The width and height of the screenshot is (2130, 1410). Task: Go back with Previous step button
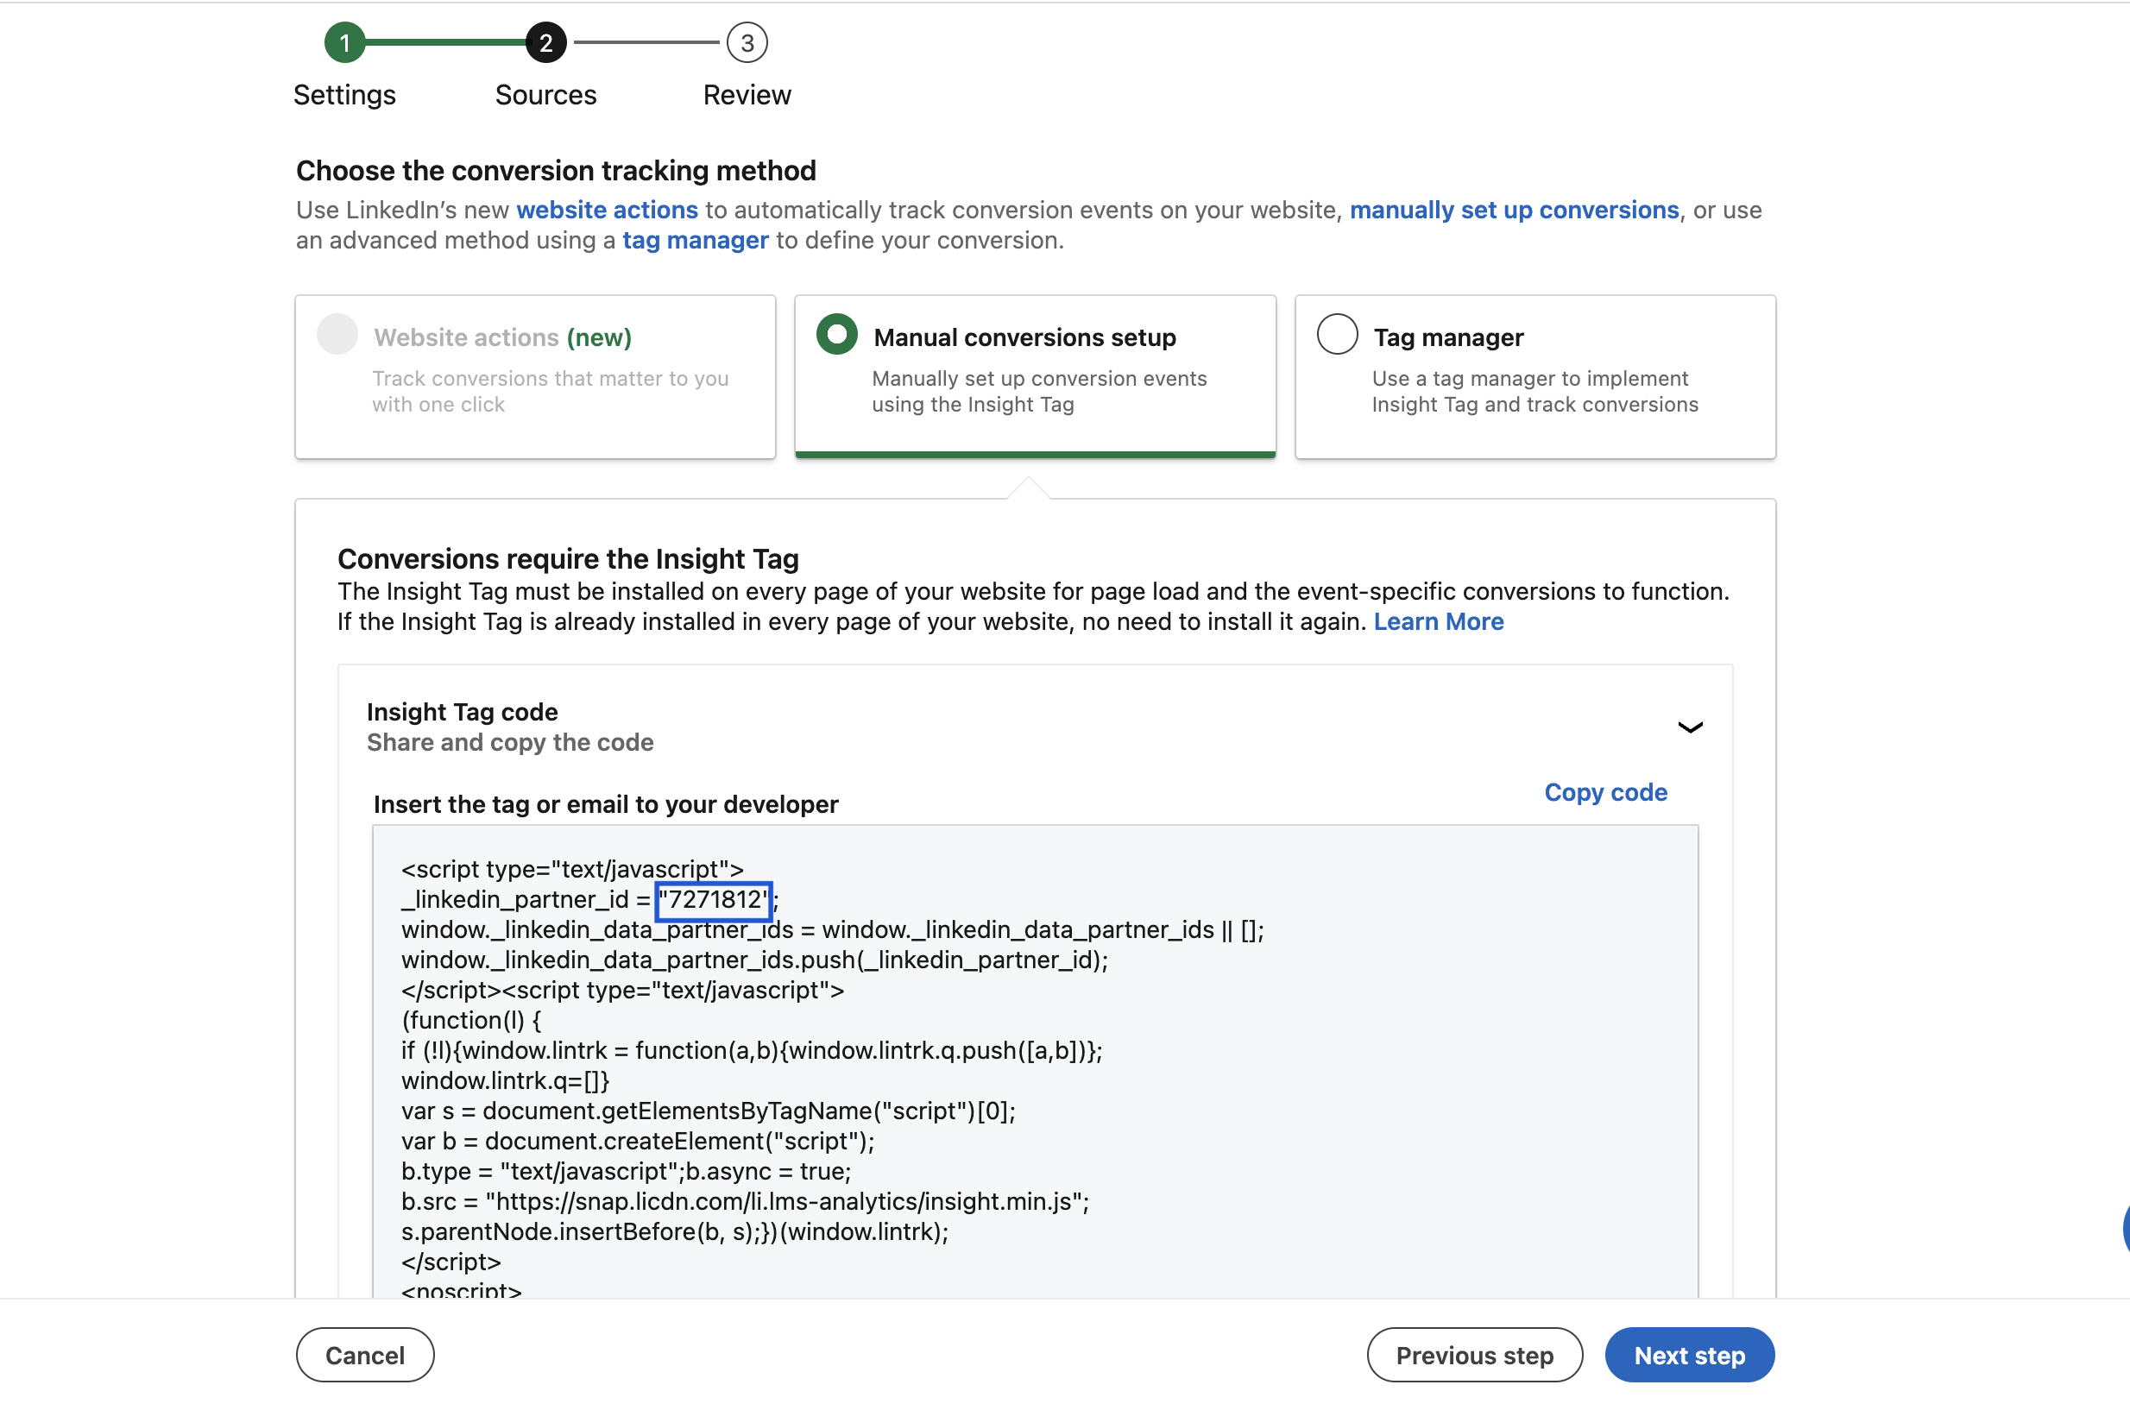coord(1475,1354)
